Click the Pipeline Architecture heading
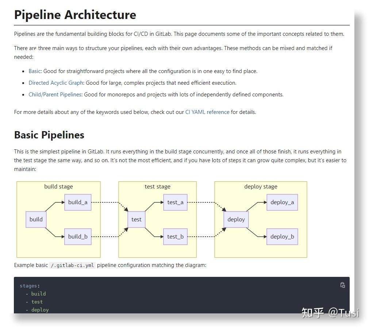Screen dimensions: 369x328 pyautogui.click(x=75, y=15)
